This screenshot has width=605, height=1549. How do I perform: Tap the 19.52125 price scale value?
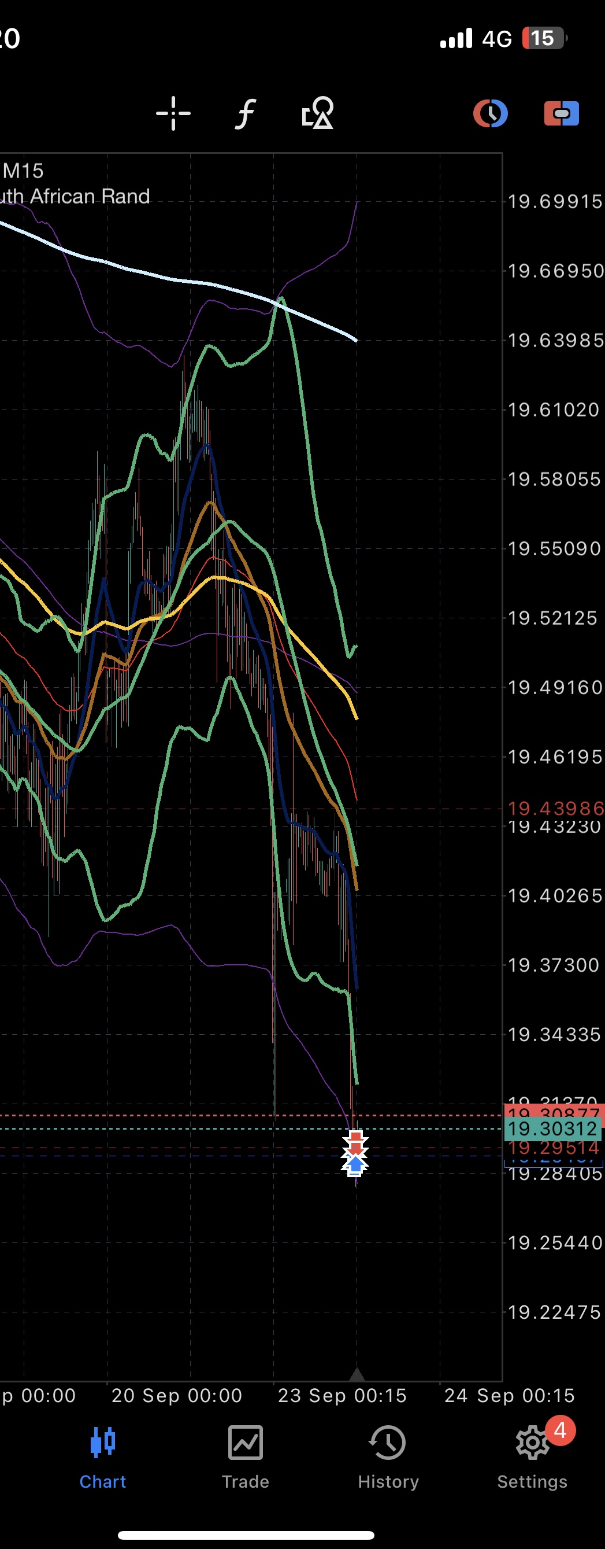pos(554,618)
